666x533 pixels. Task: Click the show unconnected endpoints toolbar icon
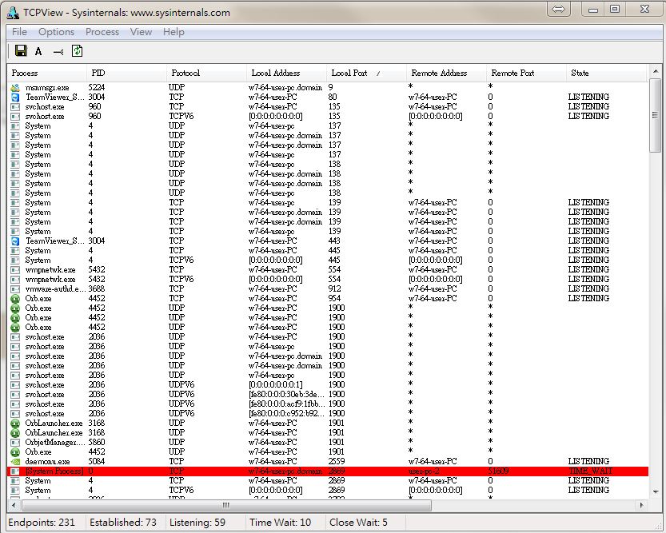(x=58, y=52)
